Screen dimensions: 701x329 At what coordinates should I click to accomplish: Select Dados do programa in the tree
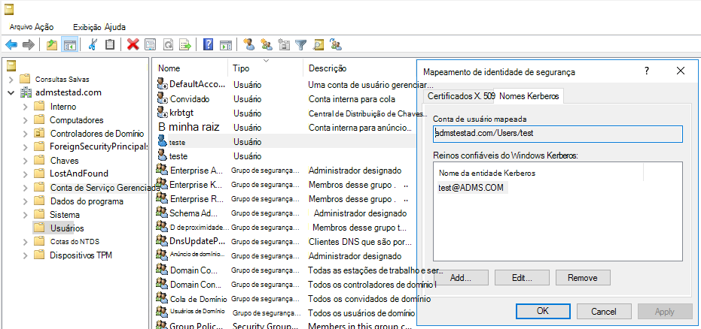(87, 201)
